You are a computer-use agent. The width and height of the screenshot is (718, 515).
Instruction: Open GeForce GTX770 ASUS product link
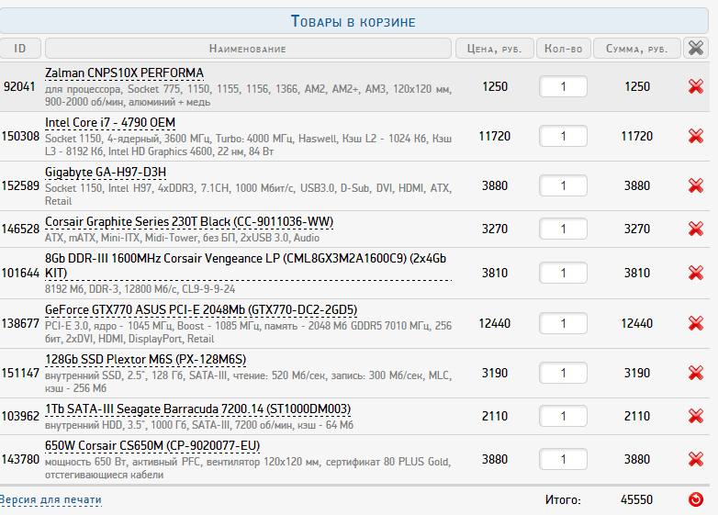(201, 310)
